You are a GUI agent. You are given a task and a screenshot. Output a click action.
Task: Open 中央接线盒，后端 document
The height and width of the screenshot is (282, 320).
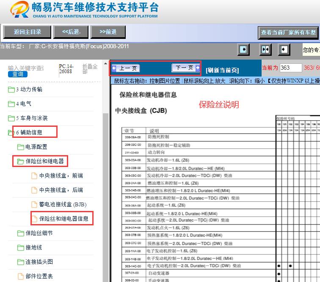pos(61,190)
